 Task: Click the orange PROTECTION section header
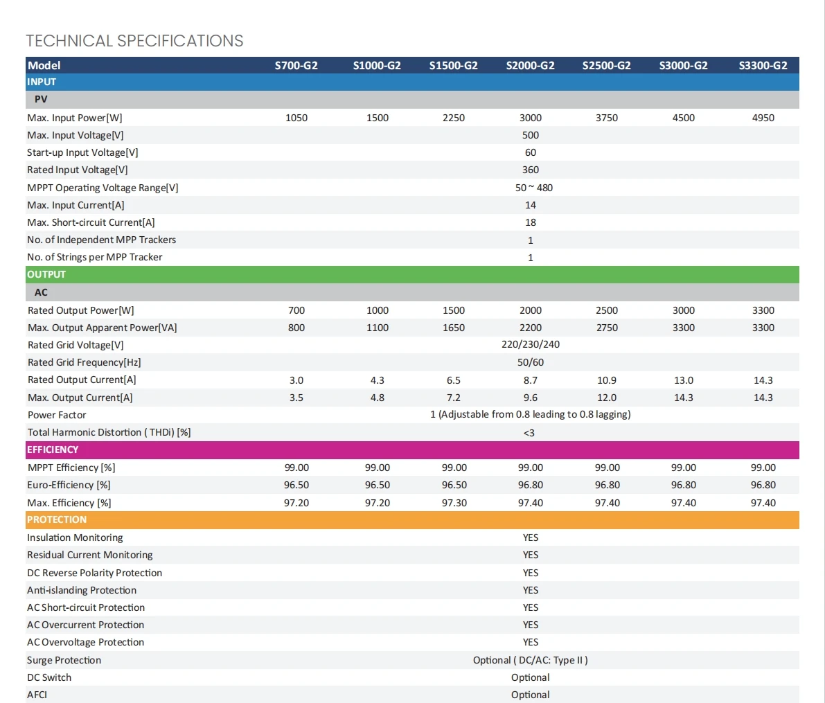413,520
